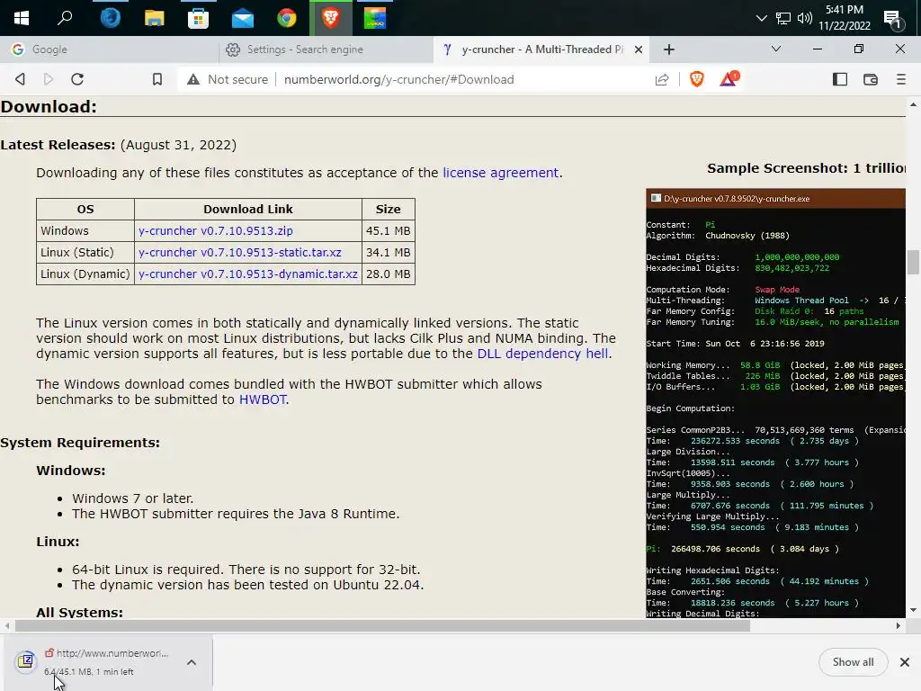Click scroll-down arrow of vertical scrollbar
Screen dimensions: 921x691
tap(913, 610)
